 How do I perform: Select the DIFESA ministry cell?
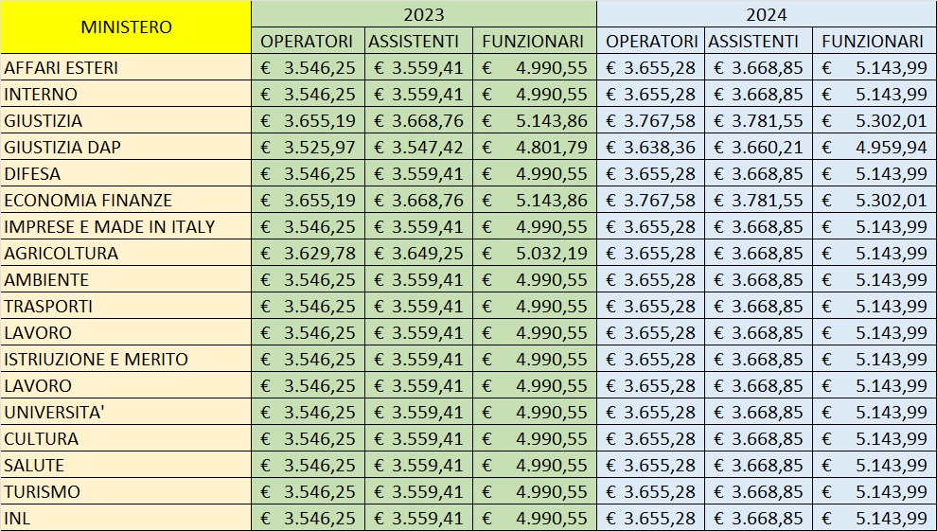[x=126, y=173]
